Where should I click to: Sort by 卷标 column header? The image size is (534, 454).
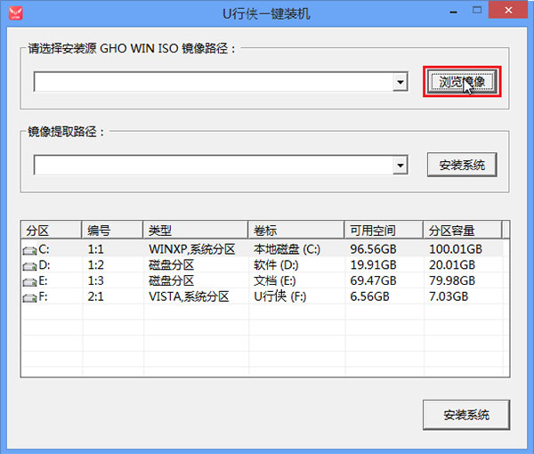click(x=296, y=231)
